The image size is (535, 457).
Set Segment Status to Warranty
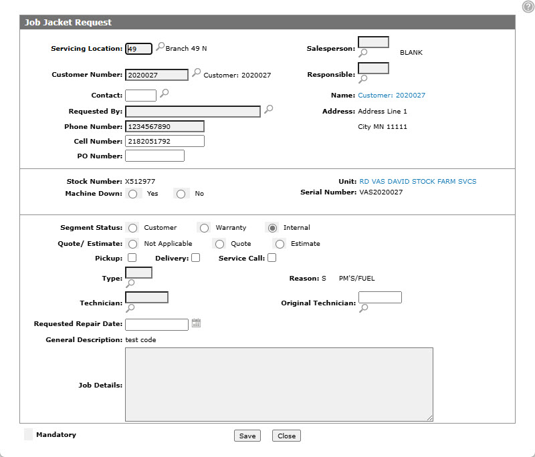click(x=204, y=228)
